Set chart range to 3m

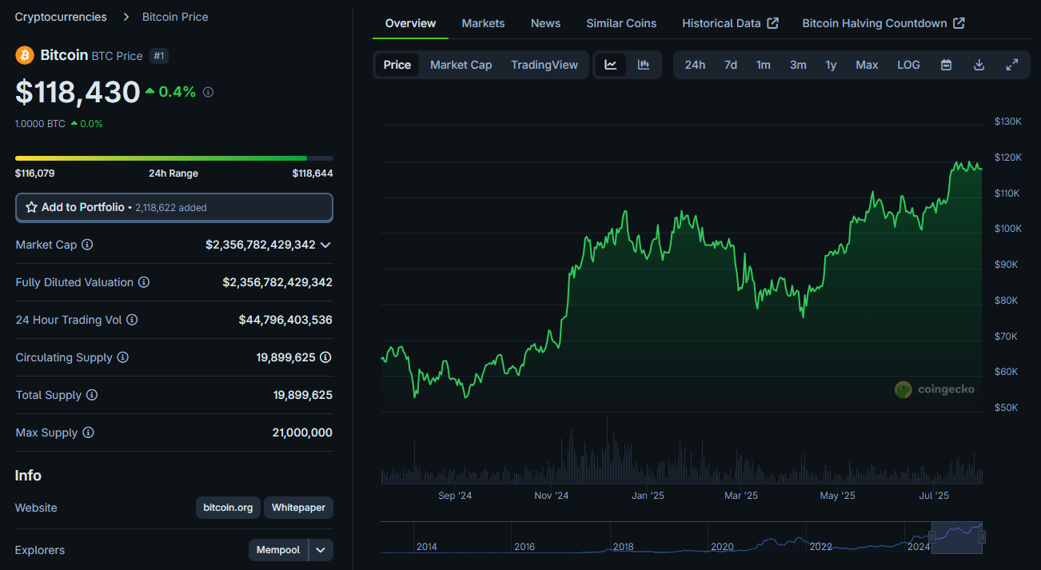tap(798, 65)
